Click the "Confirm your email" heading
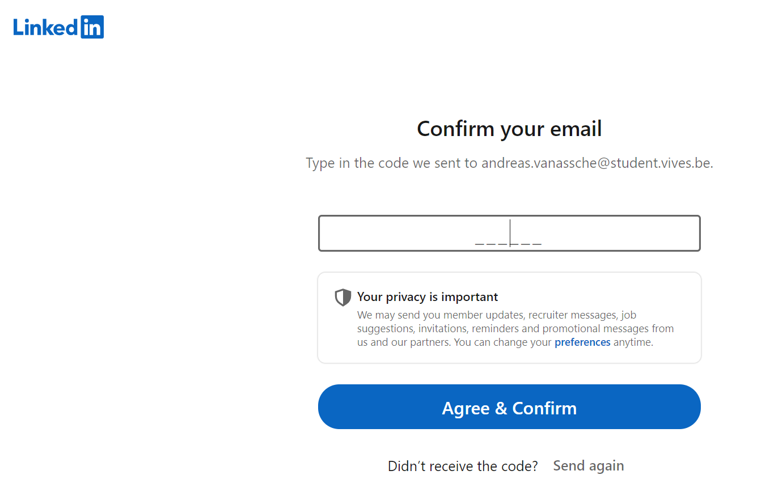The image size is (774, 496). point(509,129)
